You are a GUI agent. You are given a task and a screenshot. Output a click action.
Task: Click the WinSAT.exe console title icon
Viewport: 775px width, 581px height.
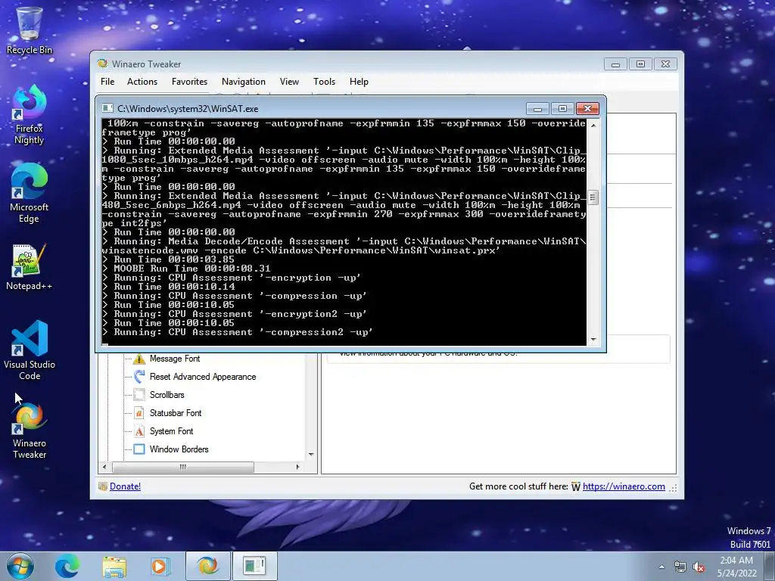pyautogui.click(x=107, y=108)
